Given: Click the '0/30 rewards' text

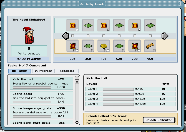Looking at the screenshot, I should (x=29, y=59).
